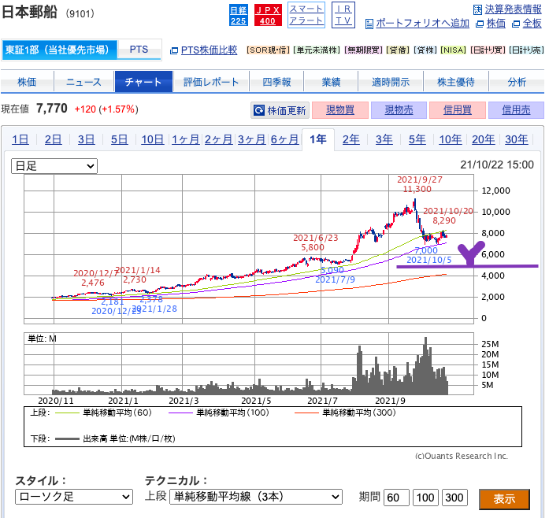Open the ニュース tab
This screenshot has height=518, width=549.
coord(83,82)
